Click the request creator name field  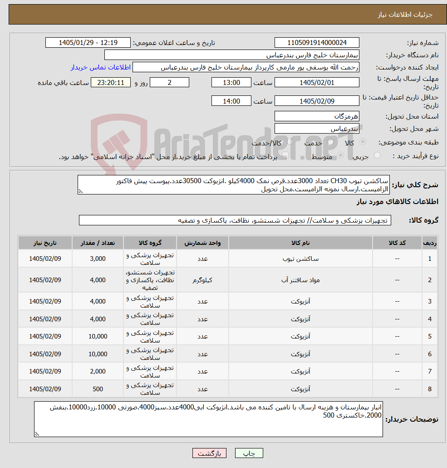point(246,67)
